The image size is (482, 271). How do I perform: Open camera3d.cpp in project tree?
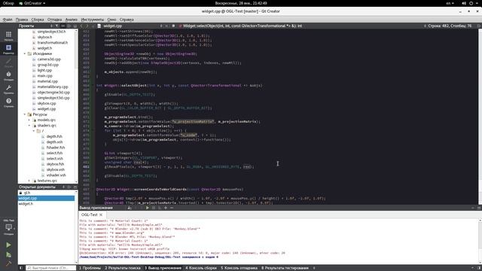(49, 59)
